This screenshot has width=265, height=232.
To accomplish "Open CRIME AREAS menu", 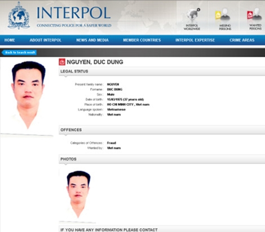I will coord(242,40).
